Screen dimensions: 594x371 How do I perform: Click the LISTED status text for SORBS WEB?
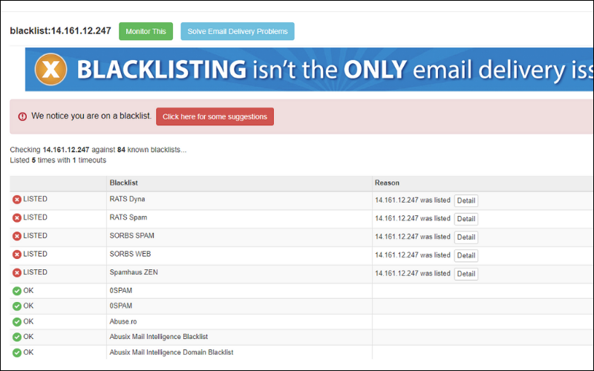[x=35, y=254]
